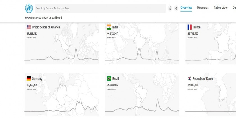Open the information icon

170,8
